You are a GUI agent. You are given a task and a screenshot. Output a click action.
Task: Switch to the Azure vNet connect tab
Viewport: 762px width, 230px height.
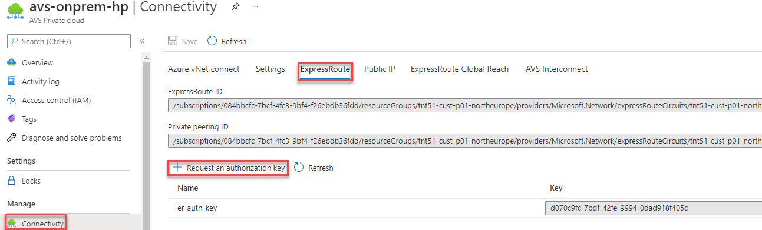point(203,69)
